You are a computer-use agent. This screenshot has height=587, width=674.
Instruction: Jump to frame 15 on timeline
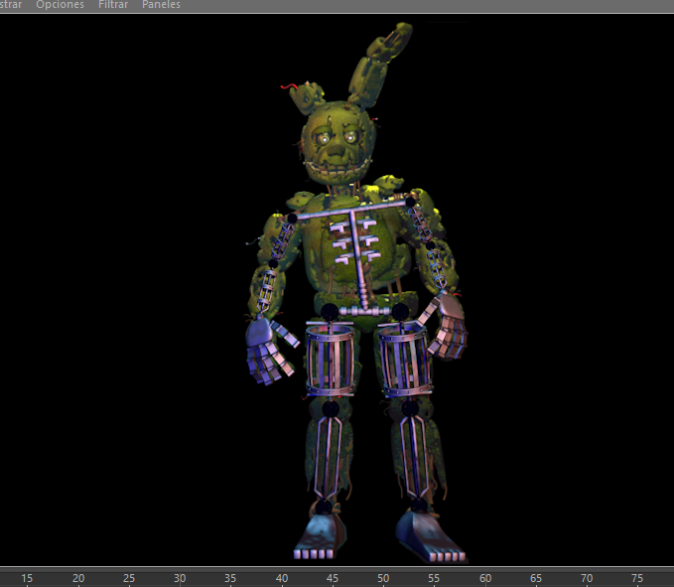tap(27, 578)
